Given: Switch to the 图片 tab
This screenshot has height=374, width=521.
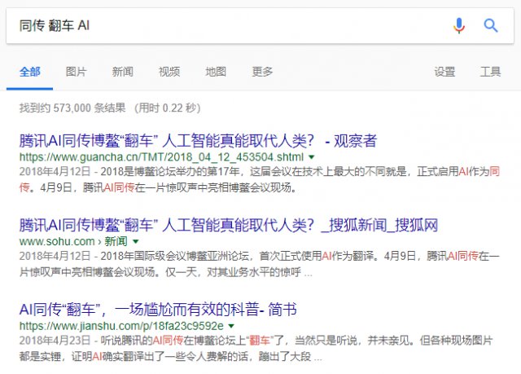Looking at the screenshot, I should pos(76,72).
